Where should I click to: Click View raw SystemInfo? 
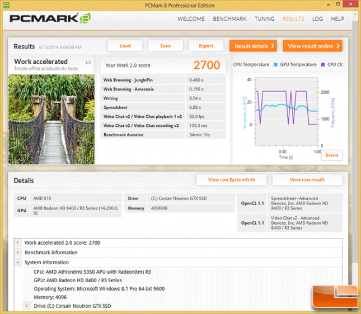[x=231, y=179]
